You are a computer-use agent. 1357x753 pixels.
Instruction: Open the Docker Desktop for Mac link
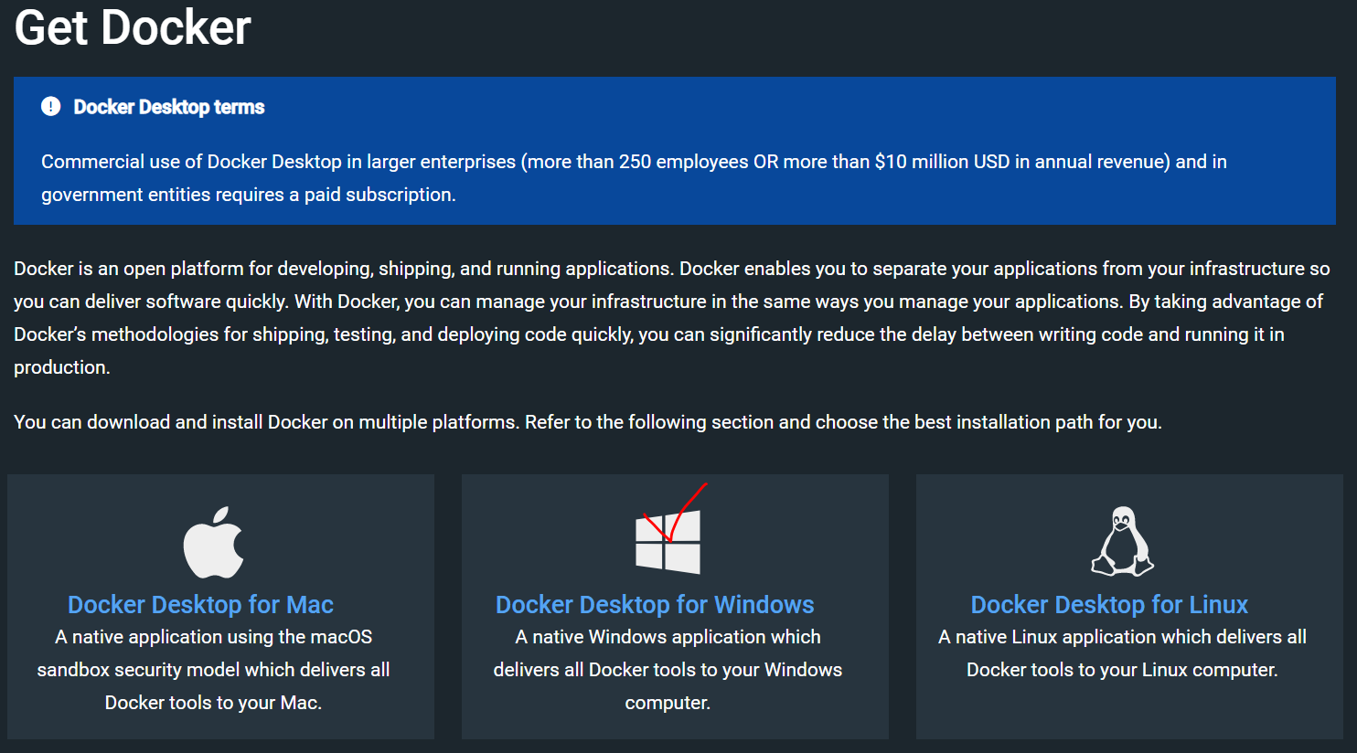tap(200, 605)
